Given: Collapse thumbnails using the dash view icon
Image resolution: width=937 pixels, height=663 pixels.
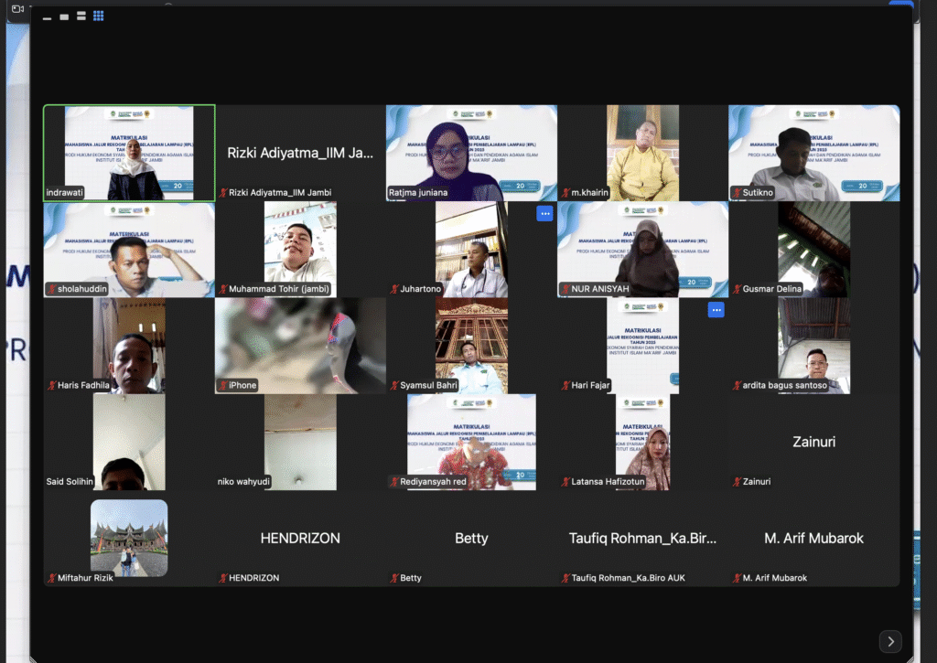Looking at the screenshot, I should pos(48,17).
